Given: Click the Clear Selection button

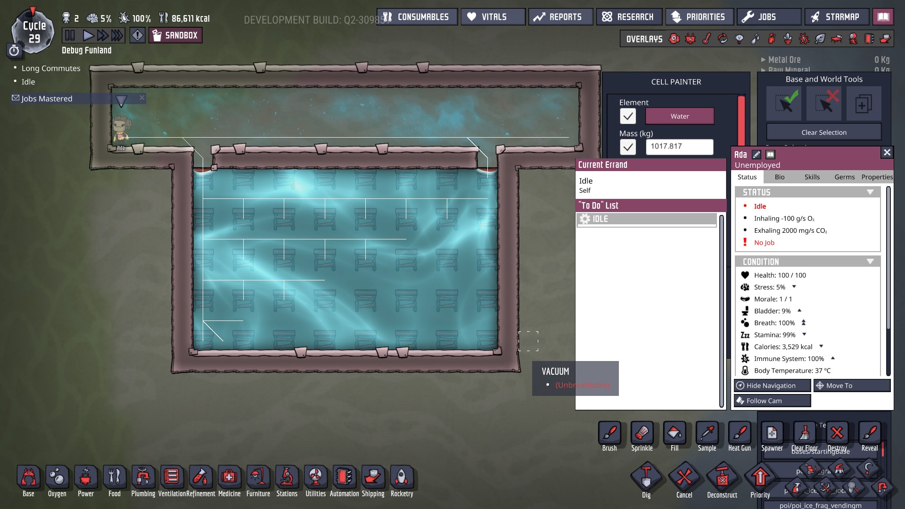Looking at the screenshot, I should 823,132.
